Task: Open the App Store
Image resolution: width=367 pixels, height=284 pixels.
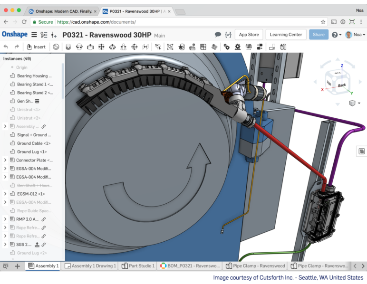Action: click(x=249, y=35)
